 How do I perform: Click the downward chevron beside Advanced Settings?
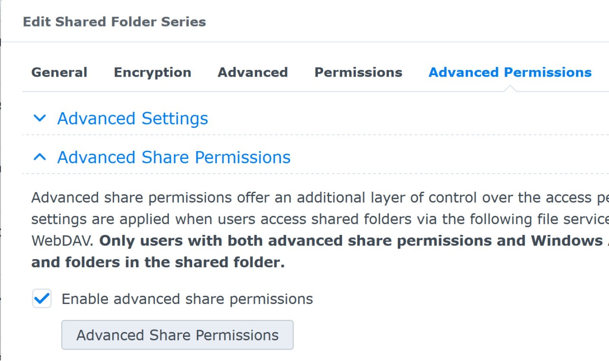40,118
